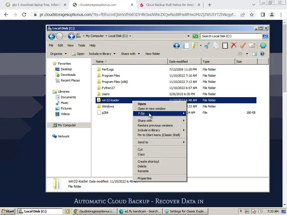Click the change view list icon
Image resolution: width=287 pixels, height=215 pixels.
[240, 54]
